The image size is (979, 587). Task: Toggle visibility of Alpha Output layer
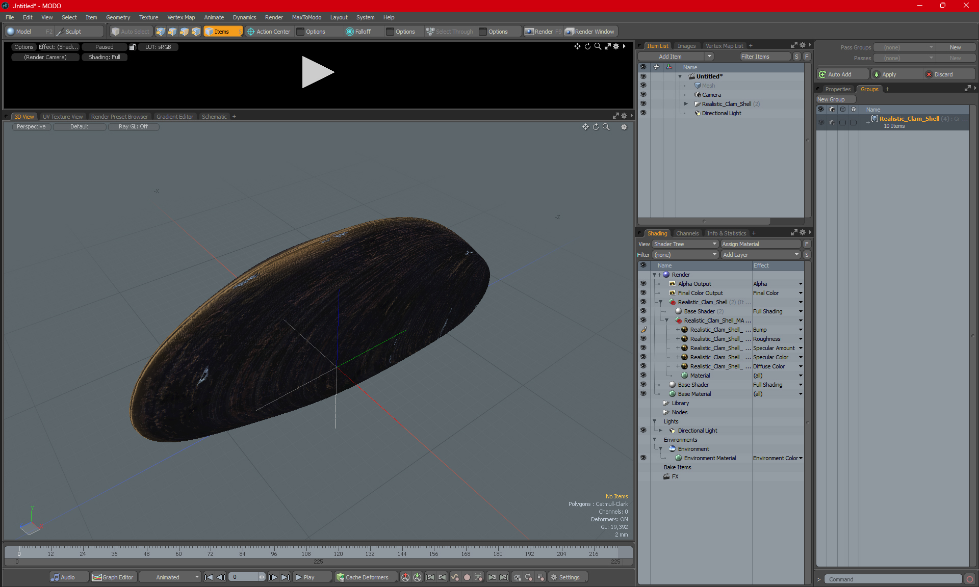(x=643, y=283)
